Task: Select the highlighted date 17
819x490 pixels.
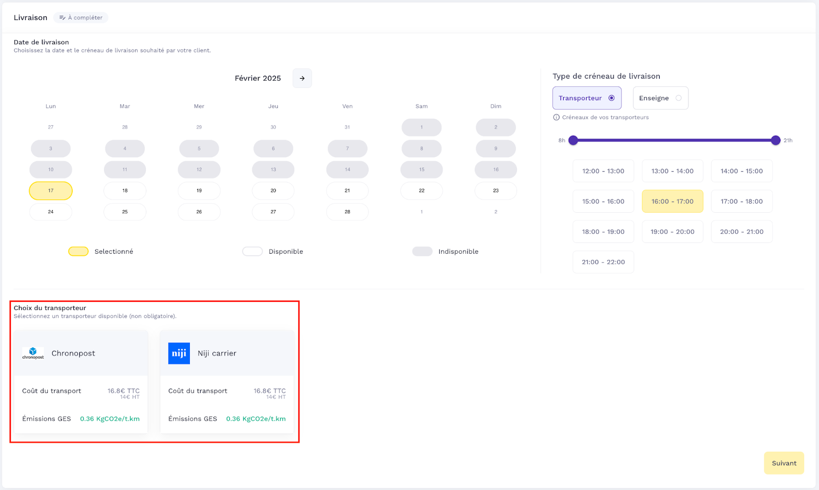Action: (x=51, y=191)
